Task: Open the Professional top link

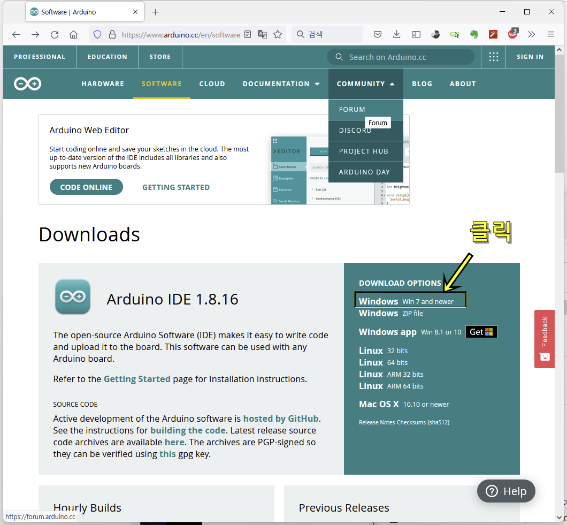Action: 40,57
